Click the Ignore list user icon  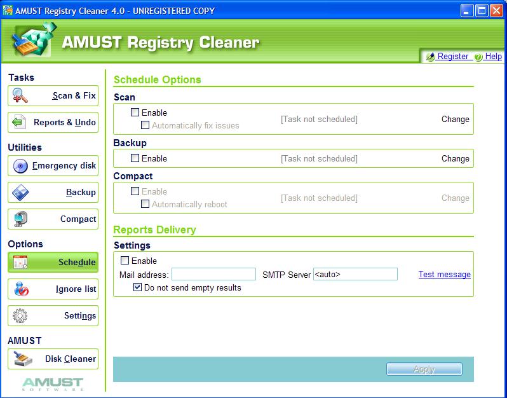click(x=21, y=289)
